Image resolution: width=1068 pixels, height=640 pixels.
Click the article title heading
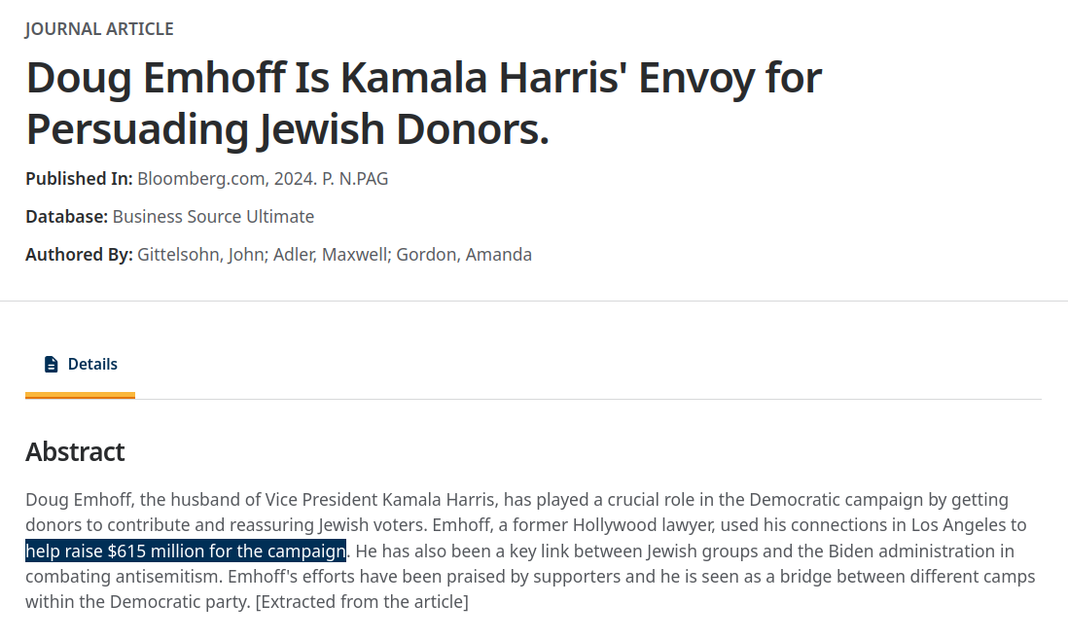(424, 103)
